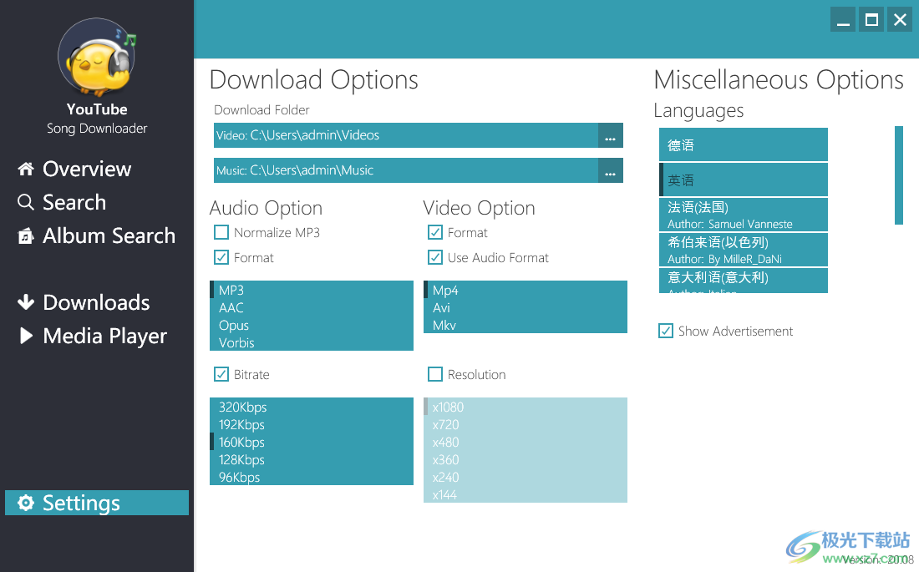Screen dimensions: 919x572
Task: Open the Overview home icon
Action: pos(25,169)
